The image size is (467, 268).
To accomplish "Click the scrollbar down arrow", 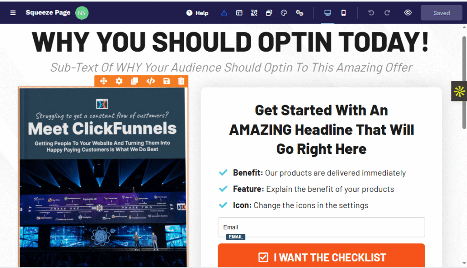I will [x=464, y=263].
